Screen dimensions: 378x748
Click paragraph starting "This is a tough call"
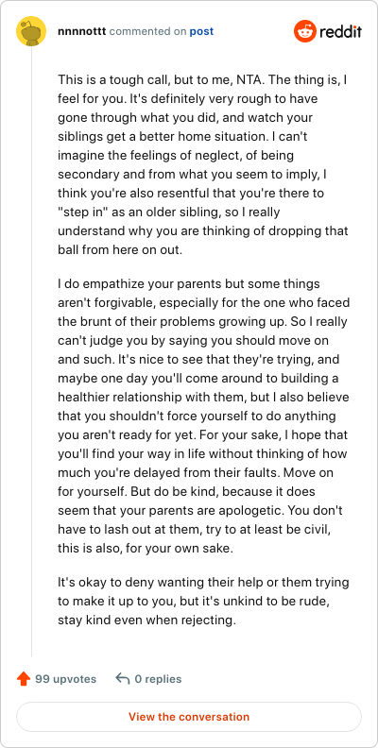tap(203, 164)
